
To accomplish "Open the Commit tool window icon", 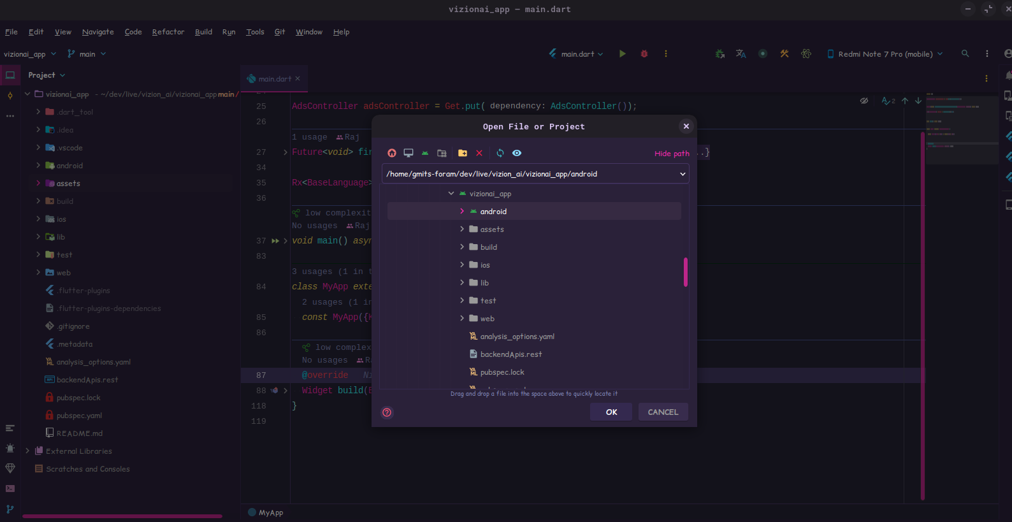I will (10, 96).
